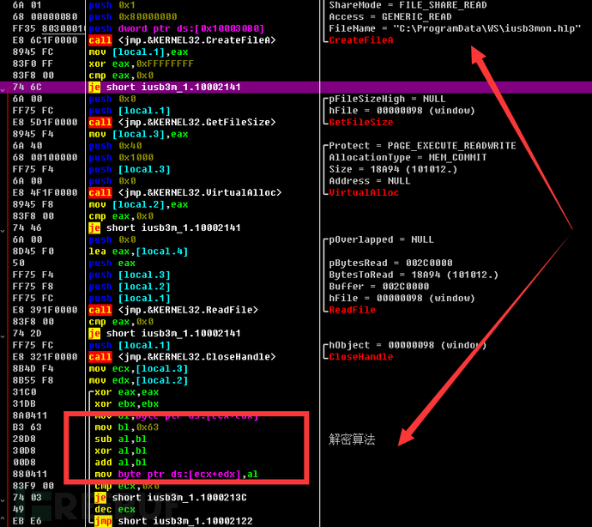Select the mov bl,0x63 instruction
The width and height of the screenshot is (592, 527).
[x=127, y=427]
